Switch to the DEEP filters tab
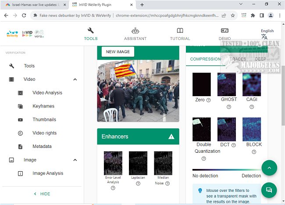 click(260, 59)
